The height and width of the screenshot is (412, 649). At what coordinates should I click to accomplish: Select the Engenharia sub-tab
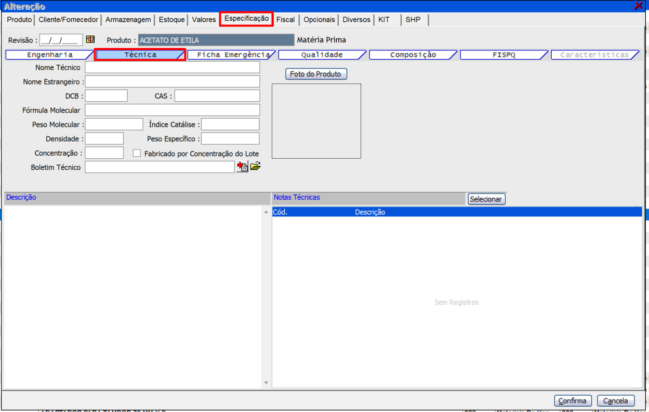(49, 54)
